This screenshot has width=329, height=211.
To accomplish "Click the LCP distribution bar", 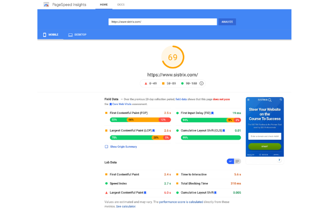I will [141, 137].
